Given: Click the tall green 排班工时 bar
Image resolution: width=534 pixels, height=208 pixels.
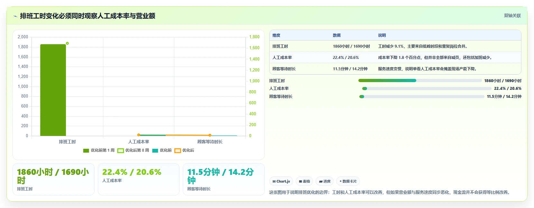Looking at the screenshot, I should (53, 90).
